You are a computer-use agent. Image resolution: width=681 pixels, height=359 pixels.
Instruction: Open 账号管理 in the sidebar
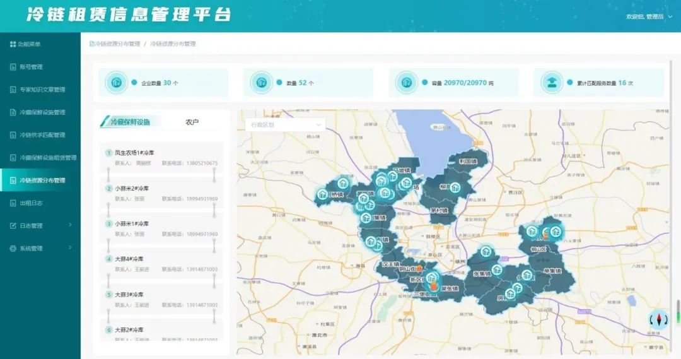[x=31, y=67]
